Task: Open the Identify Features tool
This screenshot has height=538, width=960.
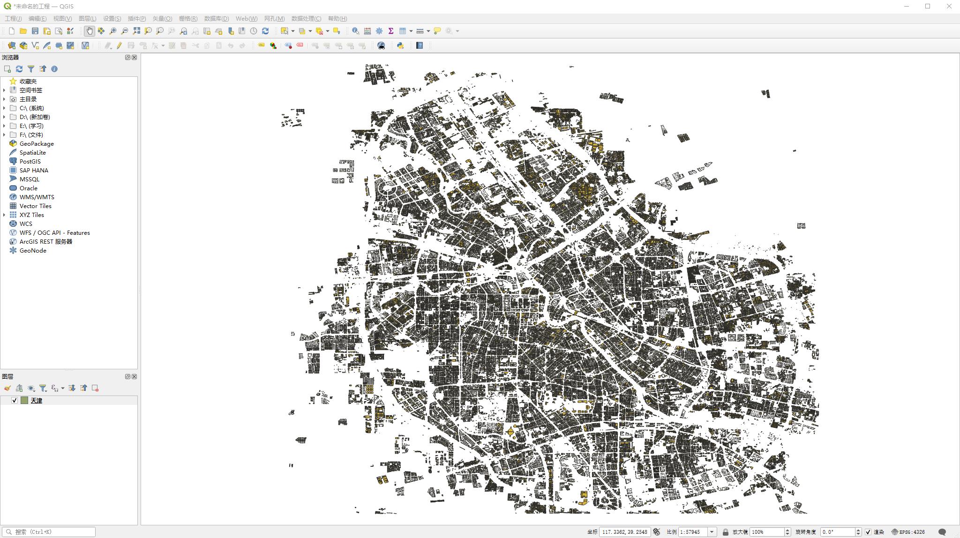Action: [x=355, y=31]
